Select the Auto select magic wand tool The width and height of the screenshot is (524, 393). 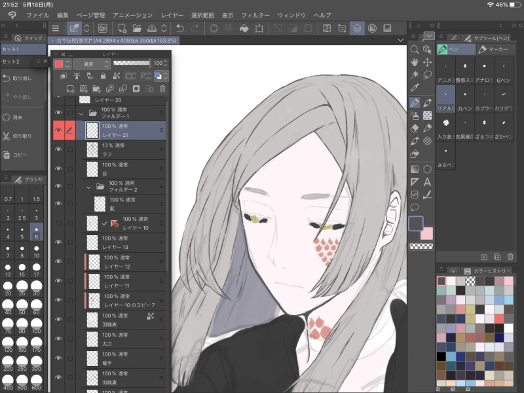coord(415,75)
